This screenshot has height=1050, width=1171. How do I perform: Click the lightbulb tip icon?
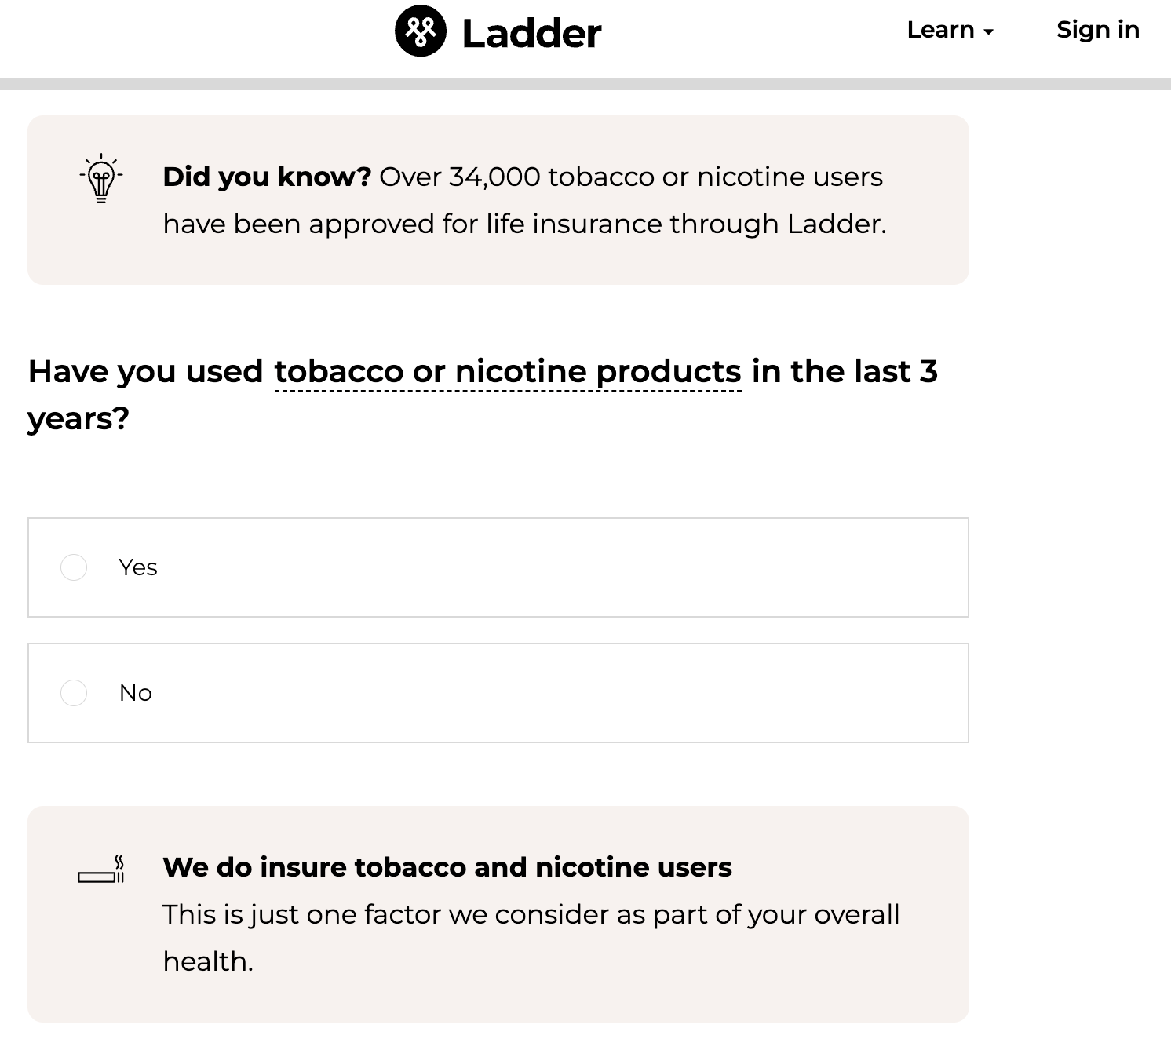pos(101,179)
